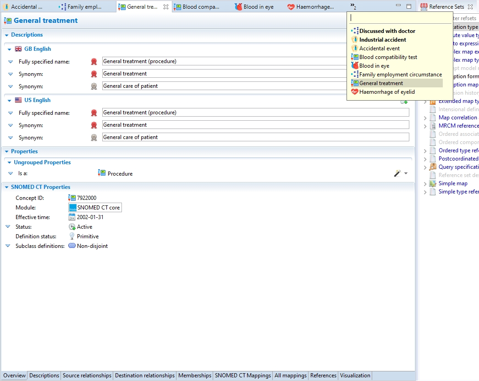
Task: Collapse the Descriptions section
Action: (7, 35)
